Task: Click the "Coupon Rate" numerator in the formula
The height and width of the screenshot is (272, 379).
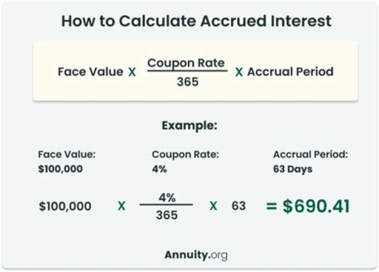Action: pos(186,63)
